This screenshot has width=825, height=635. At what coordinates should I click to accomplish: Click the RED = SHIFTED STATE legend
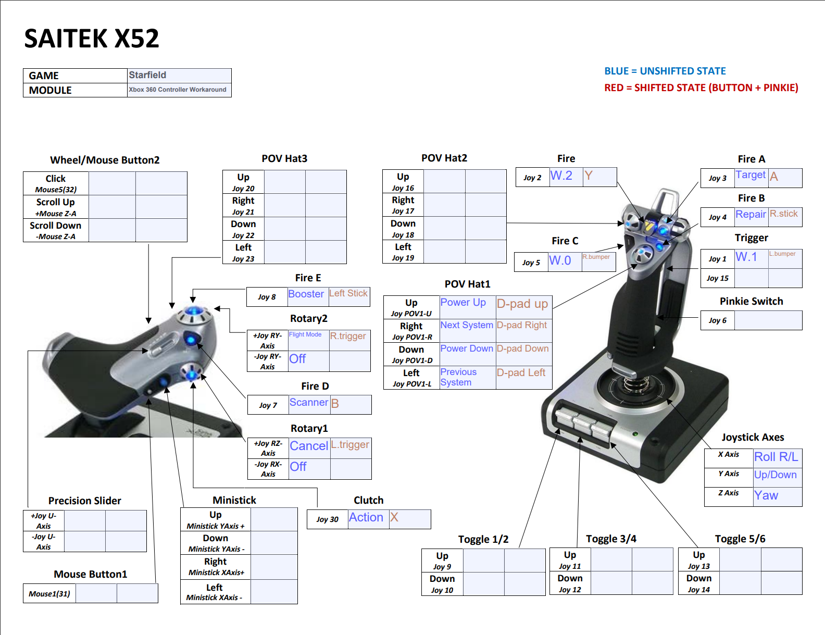701,88
